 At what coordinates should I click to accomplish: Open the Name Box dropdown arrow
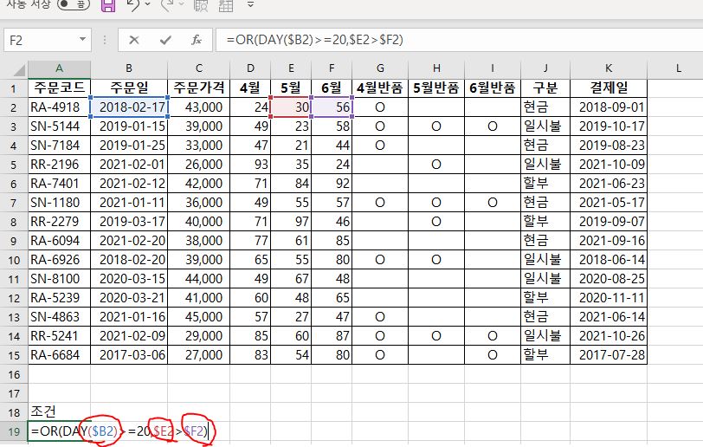click(82, 40)
